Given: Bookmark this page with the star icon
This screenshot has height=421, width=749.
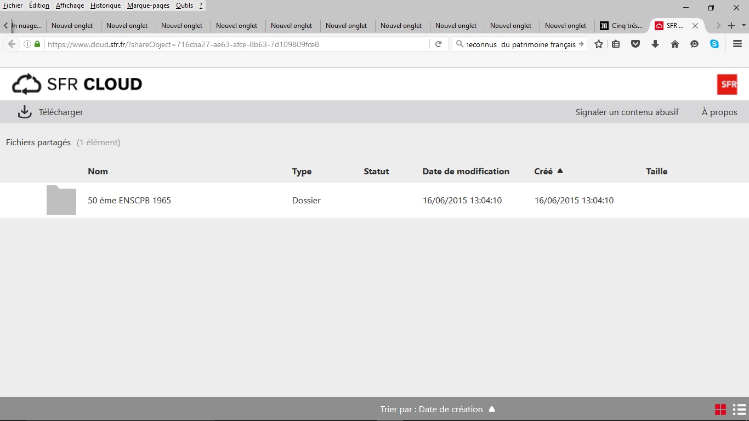Looking at the screenshot, I should 599,44.
